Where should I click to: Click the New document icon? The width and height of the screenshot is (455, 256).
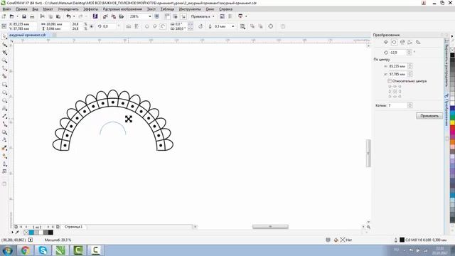[x=4, y=16]
